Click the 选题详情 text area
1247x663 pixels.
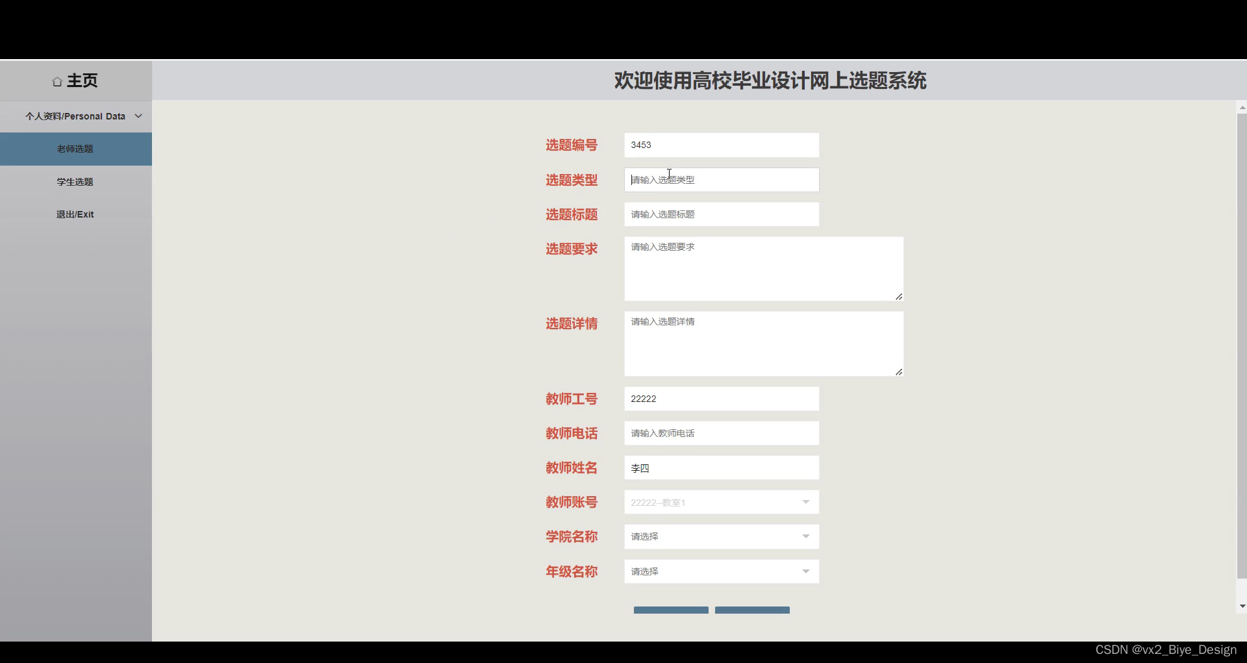tap(764, 344)
